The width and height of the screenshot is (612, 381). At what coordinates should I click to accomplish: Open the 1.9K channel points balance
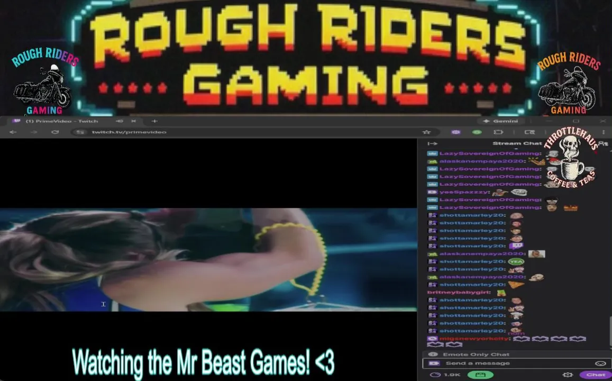pyautogui.click(x=446, y=375)
